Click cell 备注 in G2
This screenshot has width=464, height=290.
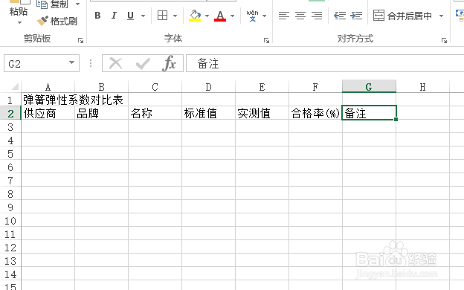369,113
